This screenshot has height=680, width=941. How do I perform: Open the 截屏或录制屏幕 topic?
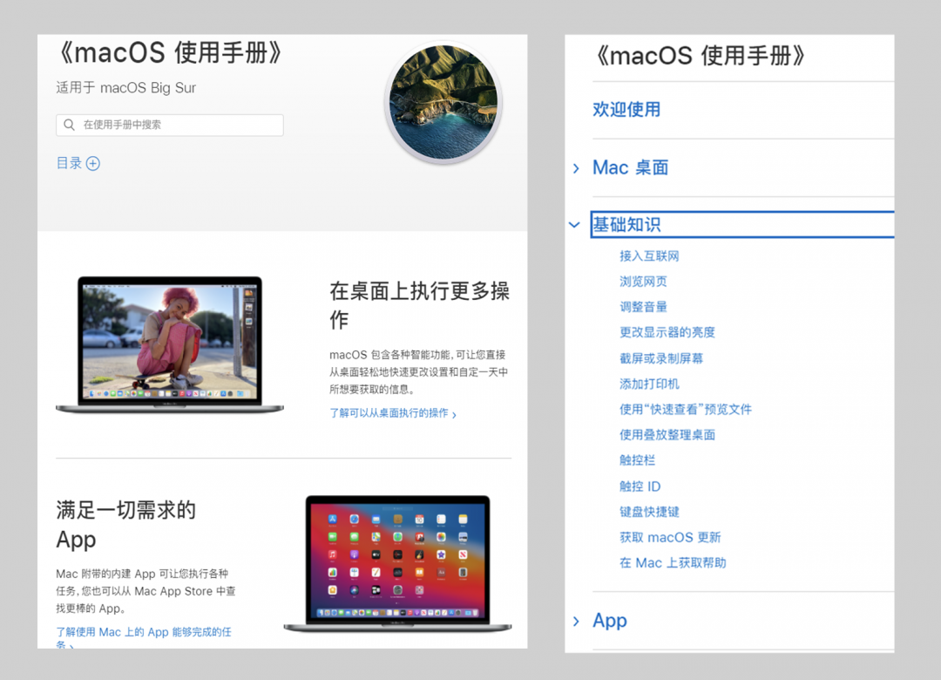click(x=661, y=358)
